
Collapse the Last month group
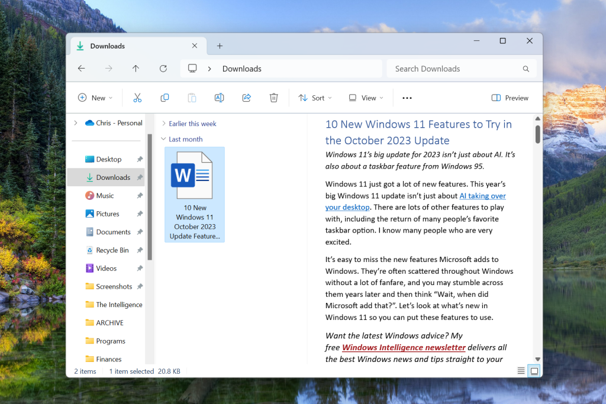pyautogui.click(x=163, y=140)
